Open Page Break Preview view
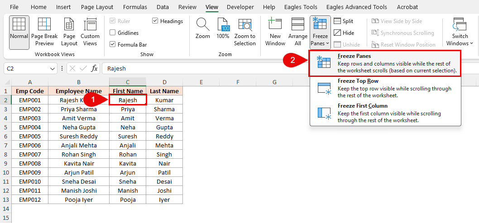479x223 pixels. pyautogui.click(x=44, y=32)
